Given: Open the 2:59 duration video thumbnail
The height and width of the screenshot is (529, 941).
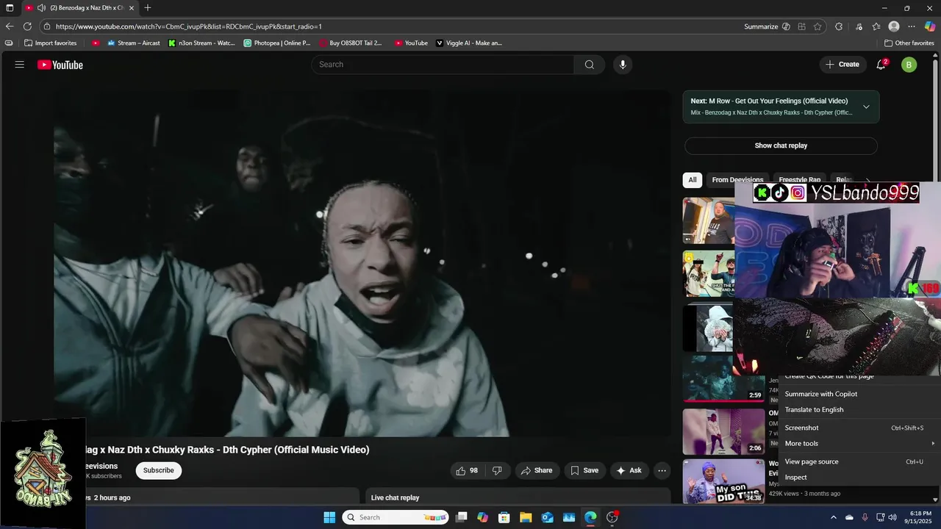Looking at the screenshot, I should [723, 378].
